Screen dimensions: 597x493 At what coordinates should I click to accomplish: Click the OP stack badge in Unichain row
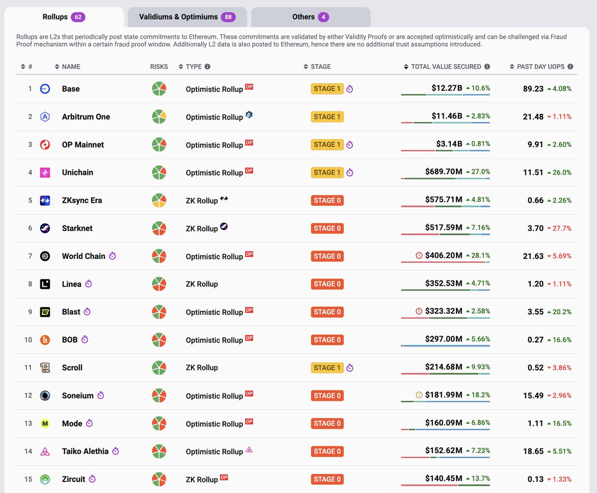click(x=249, y=170)
